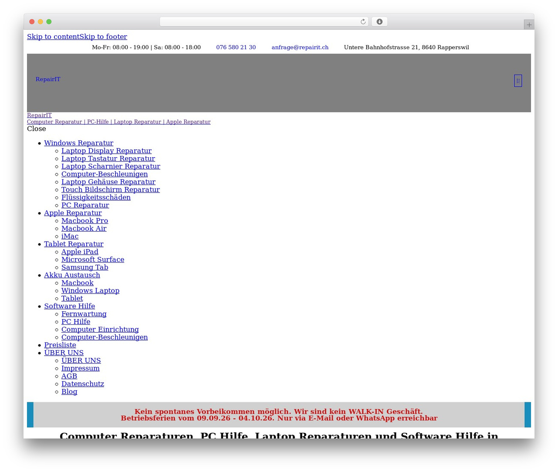Open the Computer Reparatur | PC-Hilfe tagline link

119,122
